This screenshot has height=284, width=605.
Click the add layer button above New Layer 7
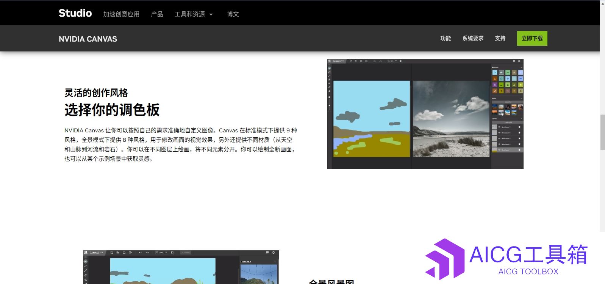508,122
